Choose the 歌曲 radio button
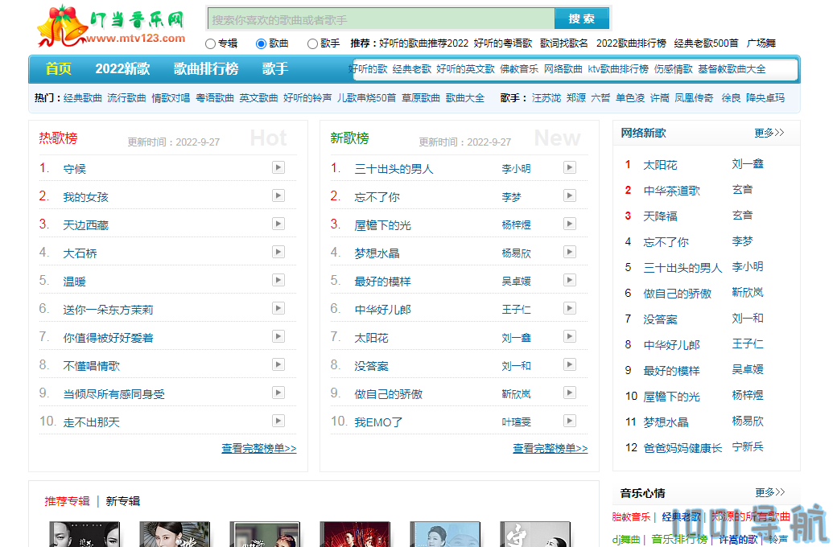Screen dimensions: 833x547 pyautogui.click(x=261, y=43)
